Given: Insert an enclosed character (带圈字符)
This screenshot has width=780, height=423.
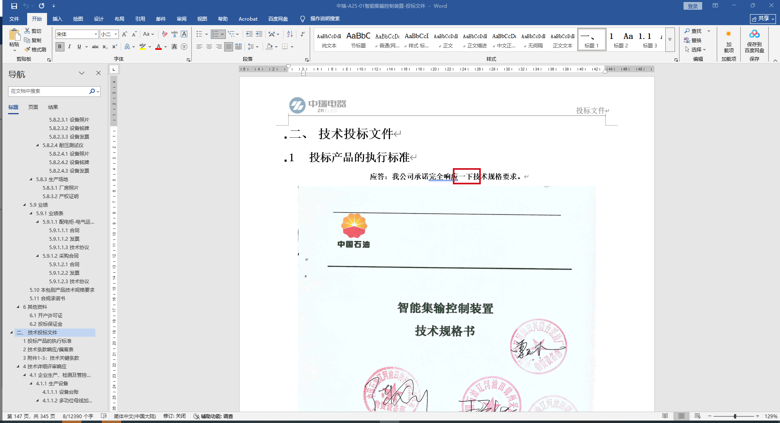Looking at the screenshot, I should 184,47.
